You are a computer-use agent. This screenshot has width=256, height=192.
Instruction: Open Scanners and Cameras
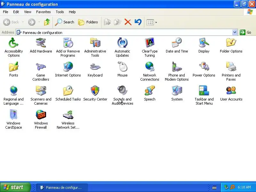point(41,95)
